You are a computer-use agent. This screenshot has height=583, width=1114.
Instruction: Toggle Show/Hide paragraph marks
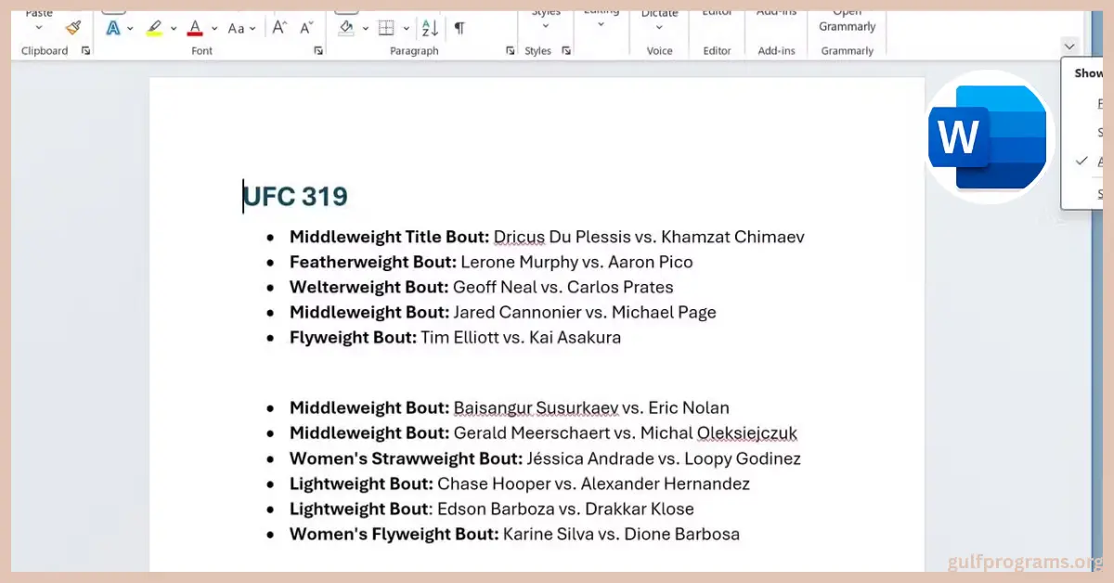(459, 28)
